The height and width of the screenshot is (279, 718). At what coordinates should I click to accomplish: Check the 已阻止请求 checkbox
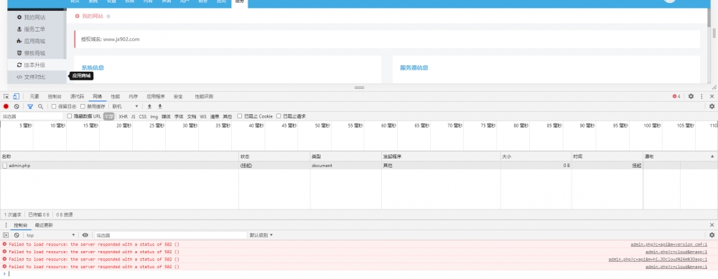[279, 116]
